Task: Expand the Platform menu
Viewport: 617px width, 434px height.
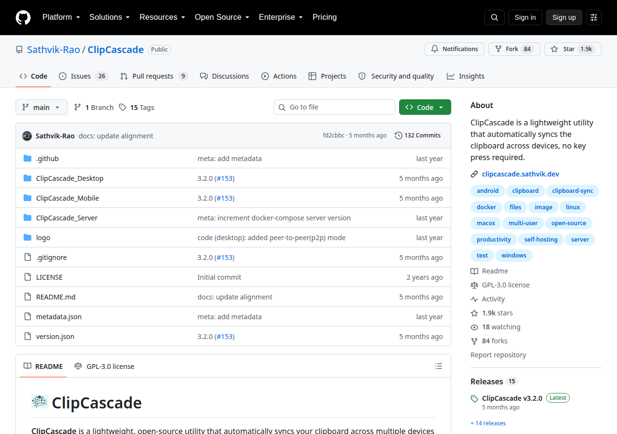Action: 61,17
